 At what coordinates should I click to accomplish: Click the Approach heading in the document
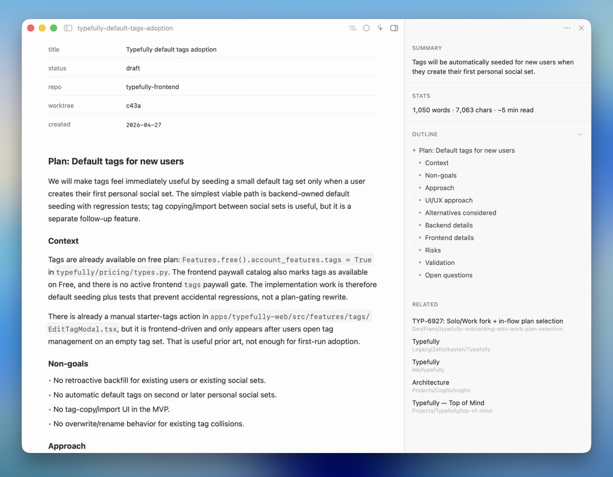click(x=67, y=446)
